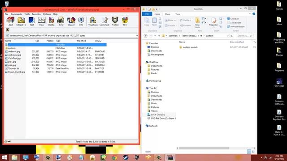The image size is (287, 161).
Task: Click the Delete toolbar icon in WinRAR
Action: coord(52,21)
